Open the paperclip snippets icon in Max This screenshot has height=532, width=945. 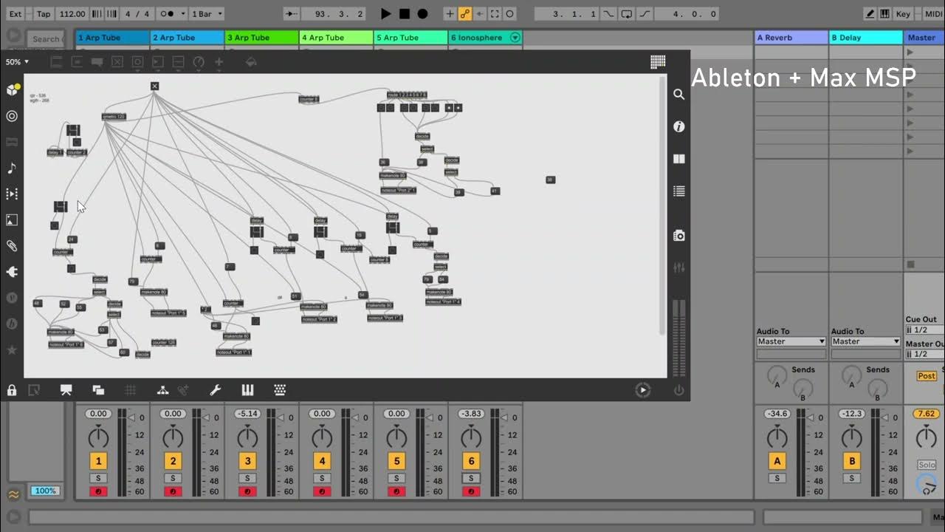pyautogui.click(x=12, y=246)
